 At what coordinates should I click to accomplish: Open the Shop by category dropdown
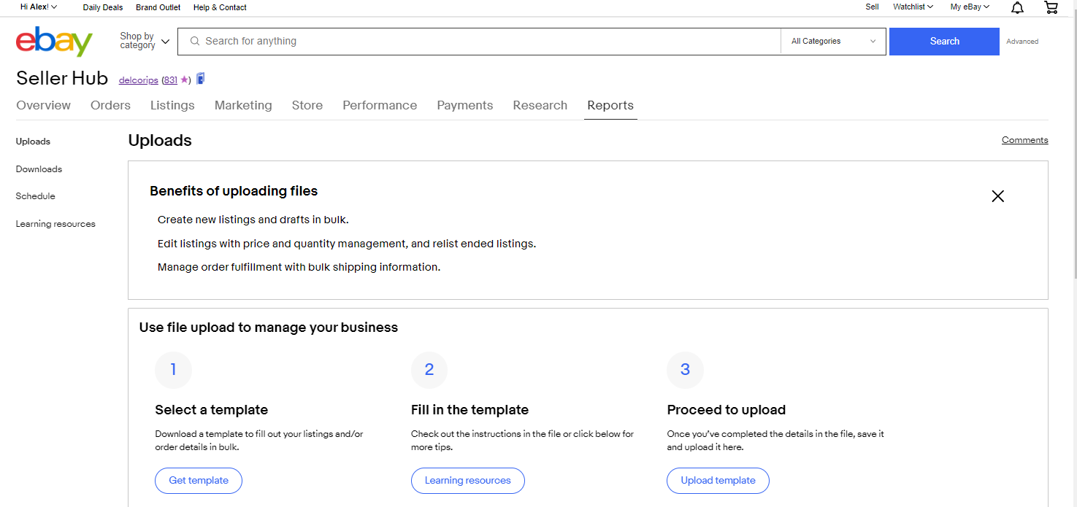coord(145,41)
